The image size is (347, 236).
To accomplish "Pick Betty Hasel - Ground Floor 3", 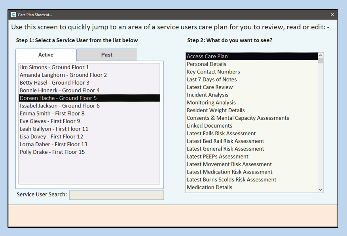I will tap(55, 83).
